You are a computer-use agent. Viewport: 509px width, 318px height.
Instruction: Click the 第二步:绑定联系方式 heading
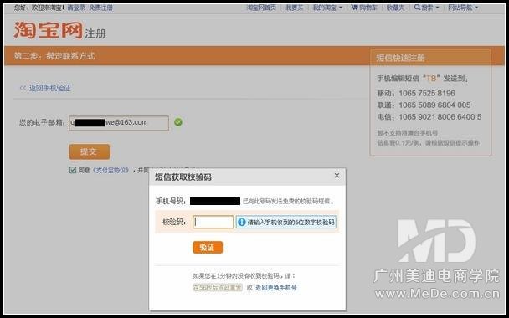[x=54, y=56]
